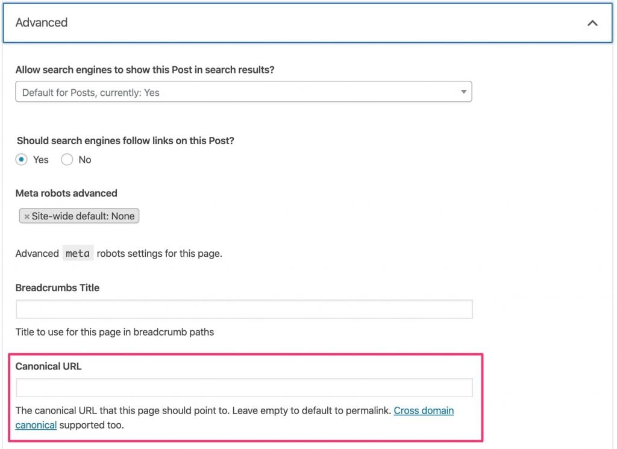This screenshot has width=617, height=449.
Task: Click the inline "meta" code badge
Action: 78,253
